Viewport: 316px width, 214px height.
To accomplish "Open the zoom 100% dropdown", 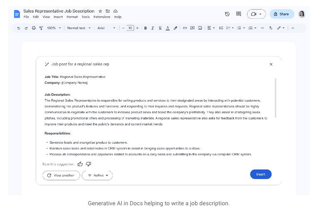I will [x=54, y=28].
